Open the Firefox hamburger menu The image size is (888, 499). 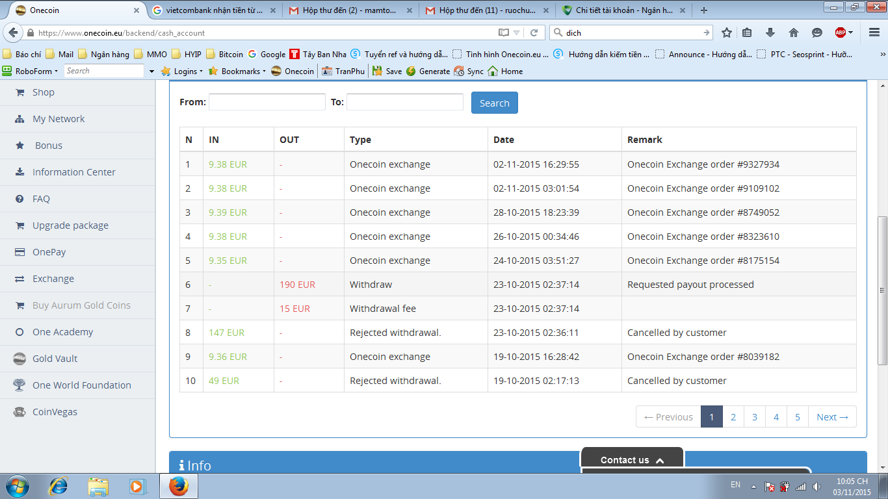click(873, 32)
